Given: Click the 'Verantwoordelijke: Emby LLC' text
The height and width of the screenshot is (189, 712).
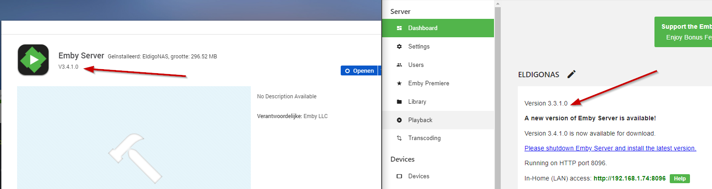Looking at the screenshot, I should [x=292, y=116].
